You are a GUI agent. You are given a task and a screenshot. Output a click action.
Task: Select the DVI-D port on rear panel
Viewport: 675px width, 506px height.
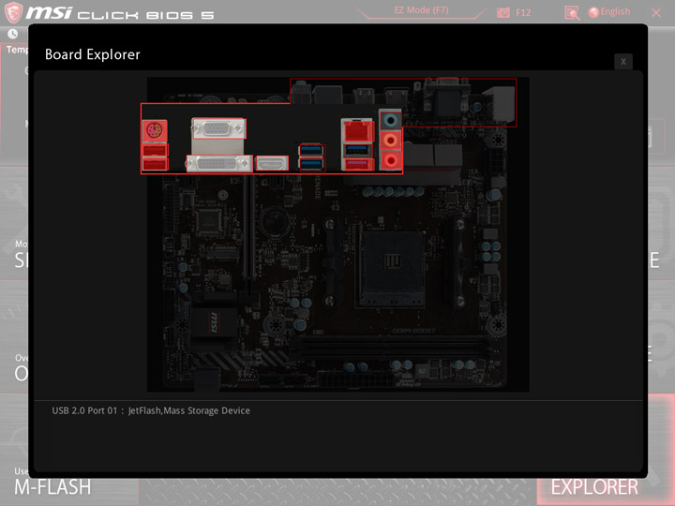click(219, 164)
